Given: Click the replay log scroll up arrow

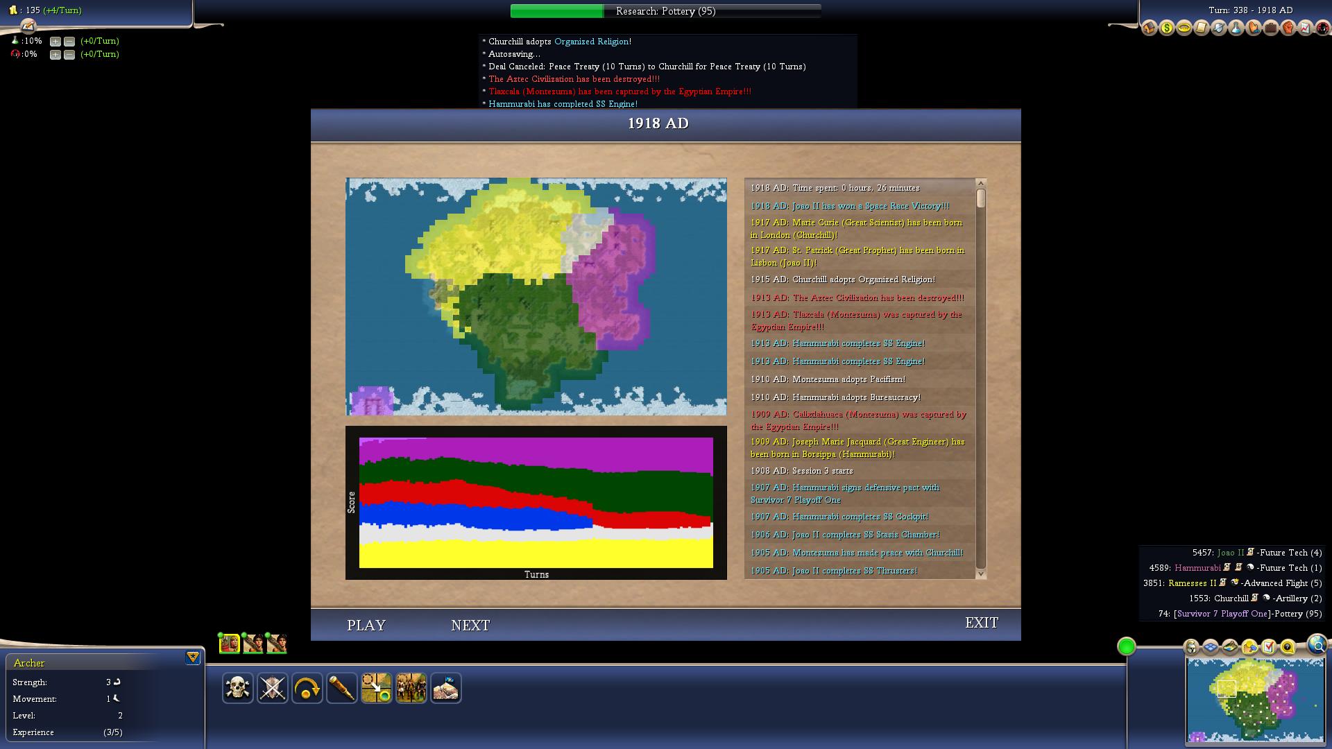Looking at the screenshot, I should tap(981, 183).
